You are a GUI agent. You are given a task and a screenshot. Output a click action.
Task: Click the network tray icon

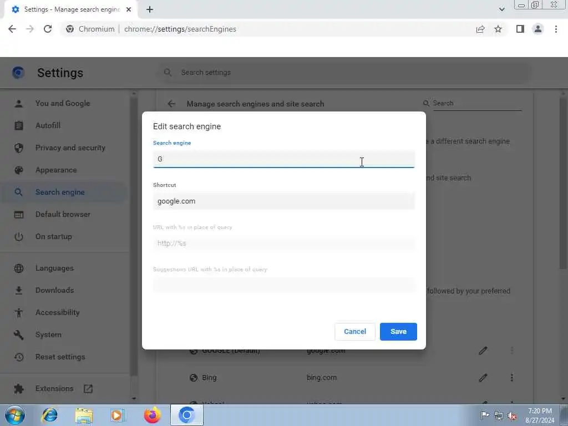click(499, 415)
